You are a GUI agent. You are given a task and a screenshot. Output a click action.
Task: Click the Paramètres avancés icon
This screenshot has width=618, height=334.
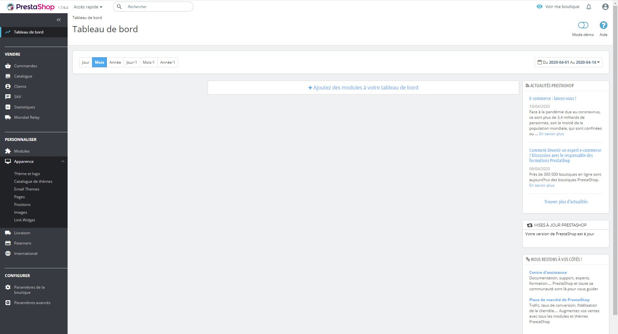(x=8, y=303)
